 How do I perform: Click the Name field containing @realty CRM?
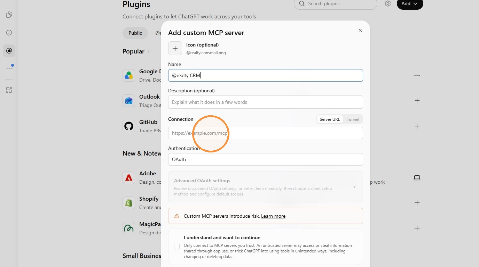click(x=265, y=75)
